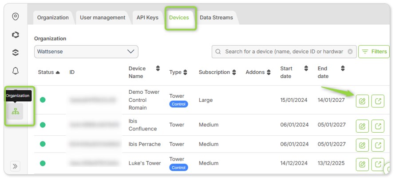Click the Control badge on Demo Tower row
395x180 pixels.
pyautogui.click(x=178, y=104)
